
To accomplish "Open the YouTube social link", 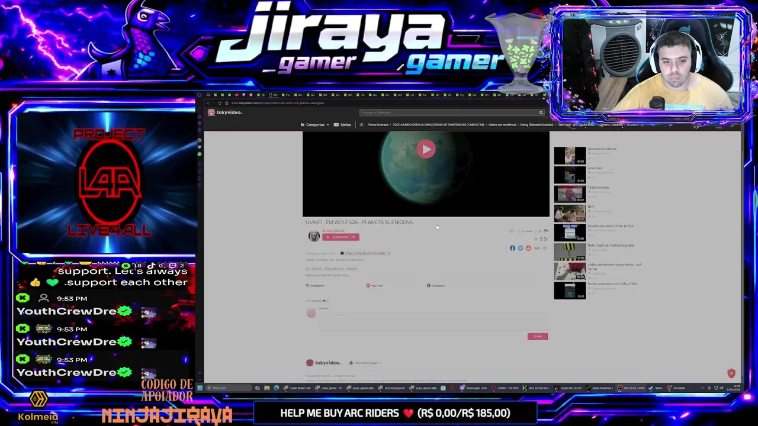I will (374, 286).
